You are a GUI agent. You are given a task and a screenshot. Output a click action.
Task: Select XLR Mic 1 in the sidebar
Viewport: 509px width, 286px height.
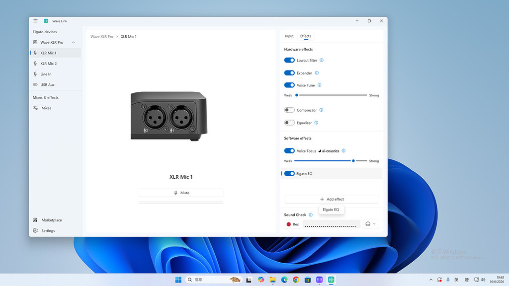pyautogui.click(x=55, y=53)
